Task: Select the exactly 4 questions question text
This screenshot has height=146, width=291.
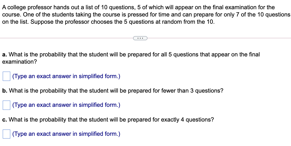Action: (110, 120)
